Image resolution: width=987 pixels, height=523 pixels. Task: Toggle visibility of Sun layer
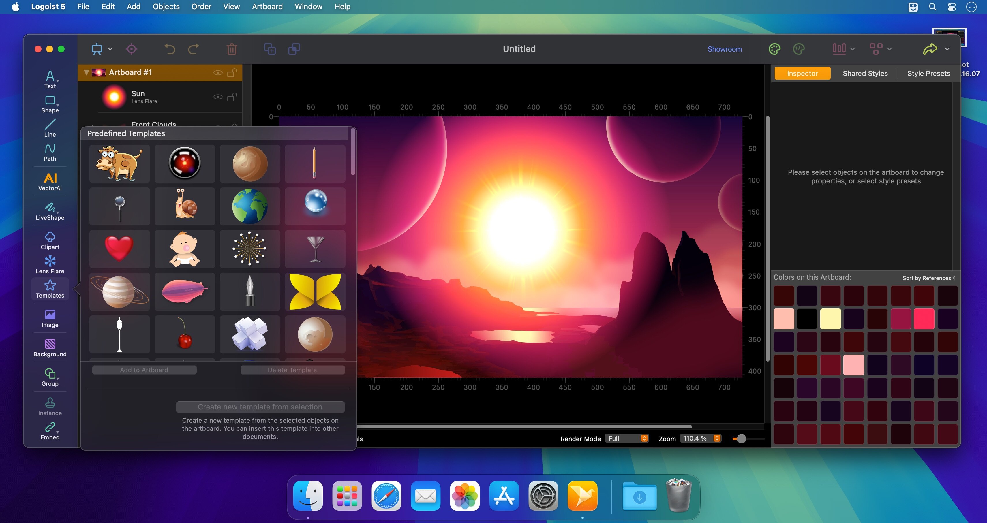click(x=218, y=97)
